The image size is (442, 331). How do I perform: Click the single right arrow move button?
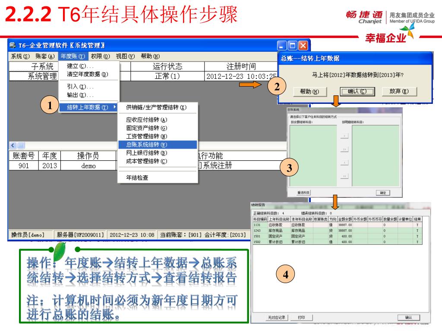click(344, 136)
